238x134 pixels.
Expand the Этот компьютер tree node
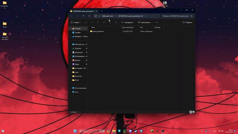pos(70,88)
